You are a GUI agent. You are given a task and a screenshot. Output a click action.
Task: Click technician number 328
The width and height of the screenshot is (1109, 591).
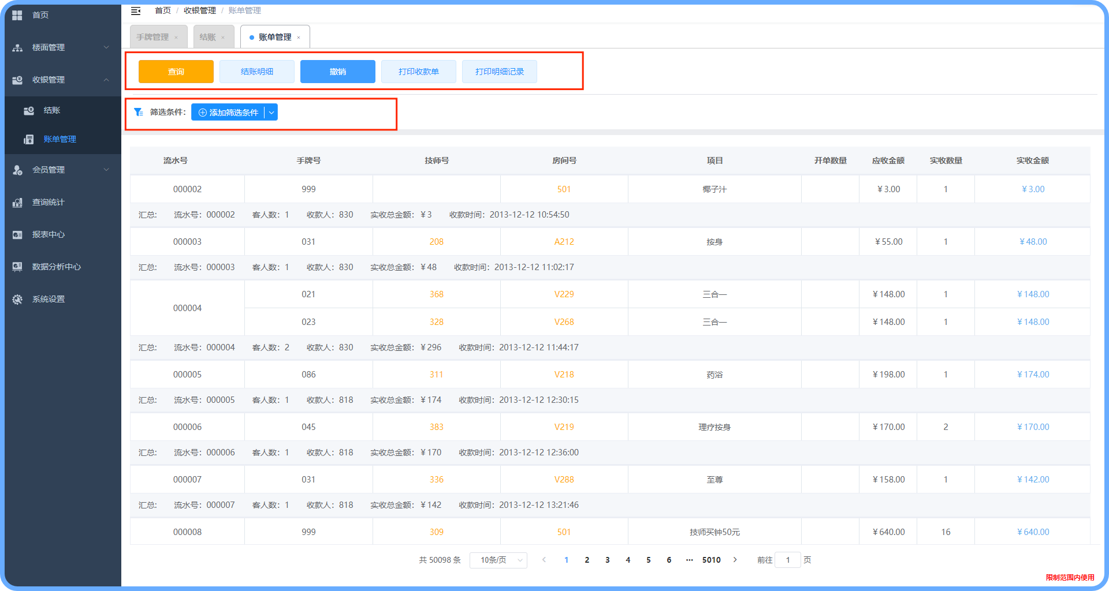coord(437,322)
